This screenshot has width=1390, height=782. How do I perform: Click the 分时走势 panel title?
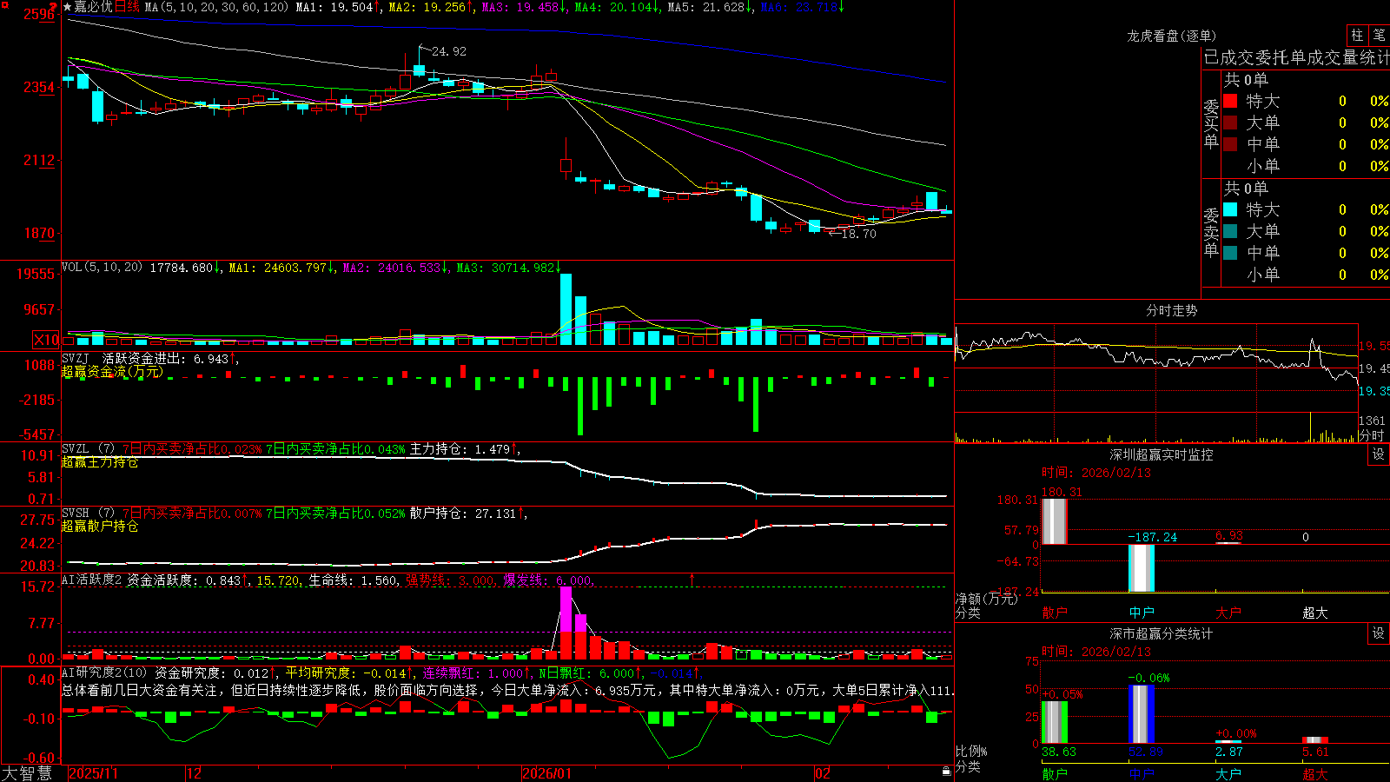pos(1171,310)
